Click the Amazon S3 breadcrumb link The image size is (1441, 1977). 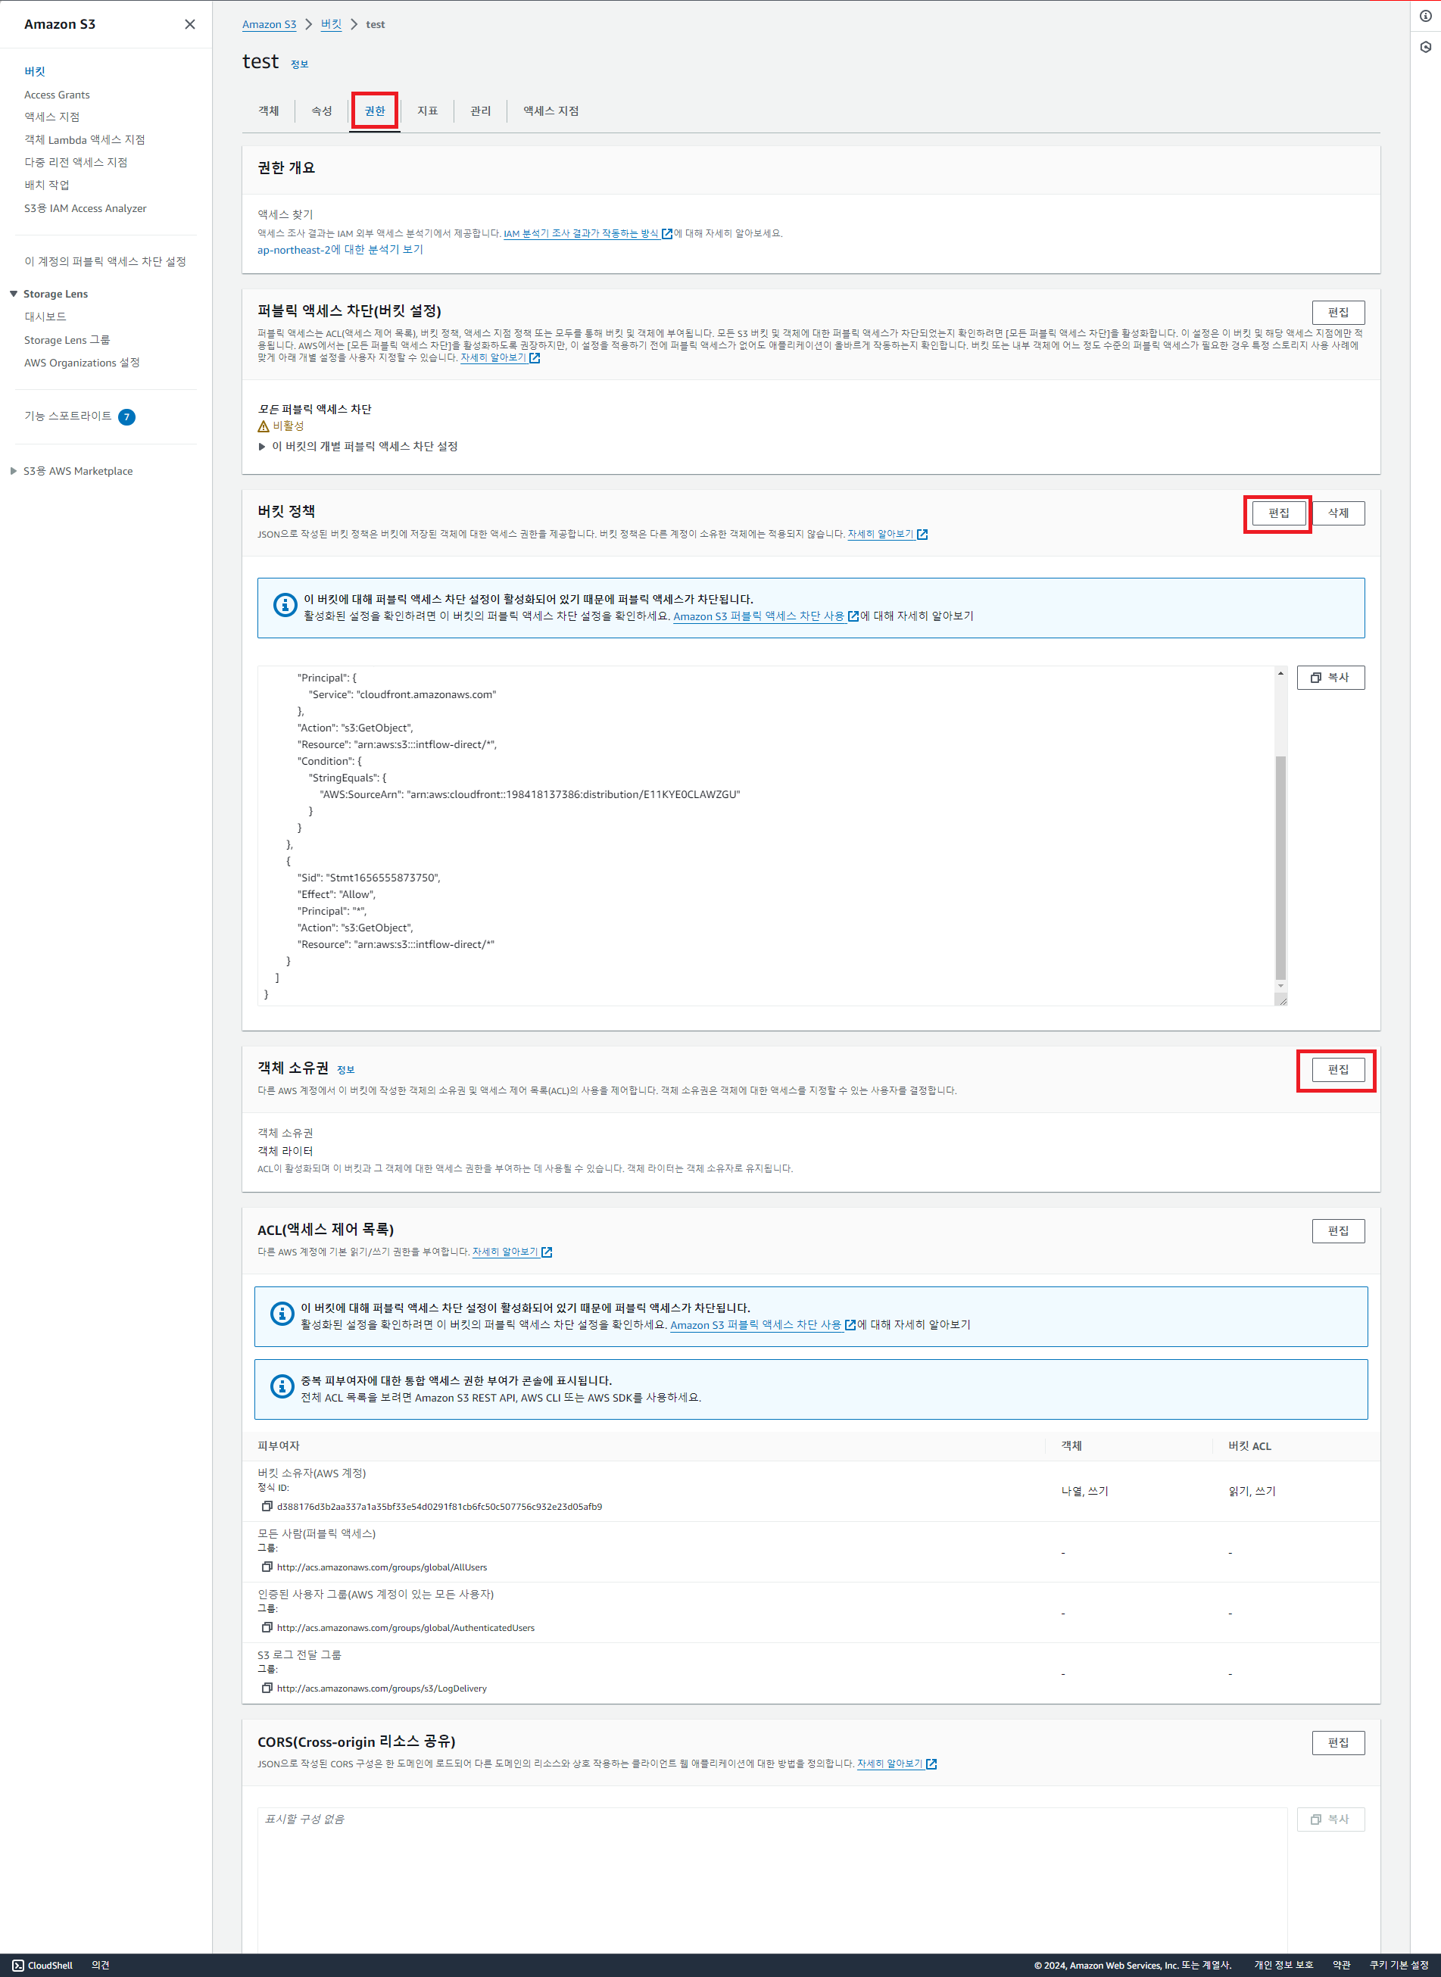(270, 24)
